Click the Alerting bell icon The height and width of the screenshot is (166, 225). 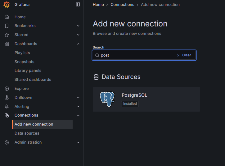[x=7, y=106]
